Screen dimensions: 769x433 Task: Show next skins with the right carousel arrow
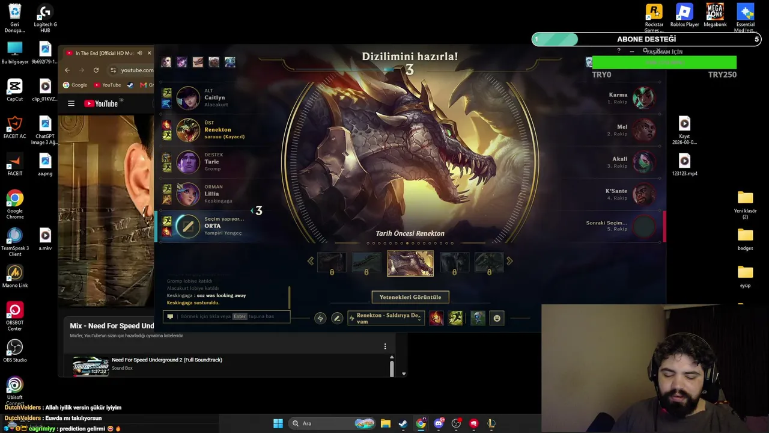pyautogui.click(x=509, y=261)
